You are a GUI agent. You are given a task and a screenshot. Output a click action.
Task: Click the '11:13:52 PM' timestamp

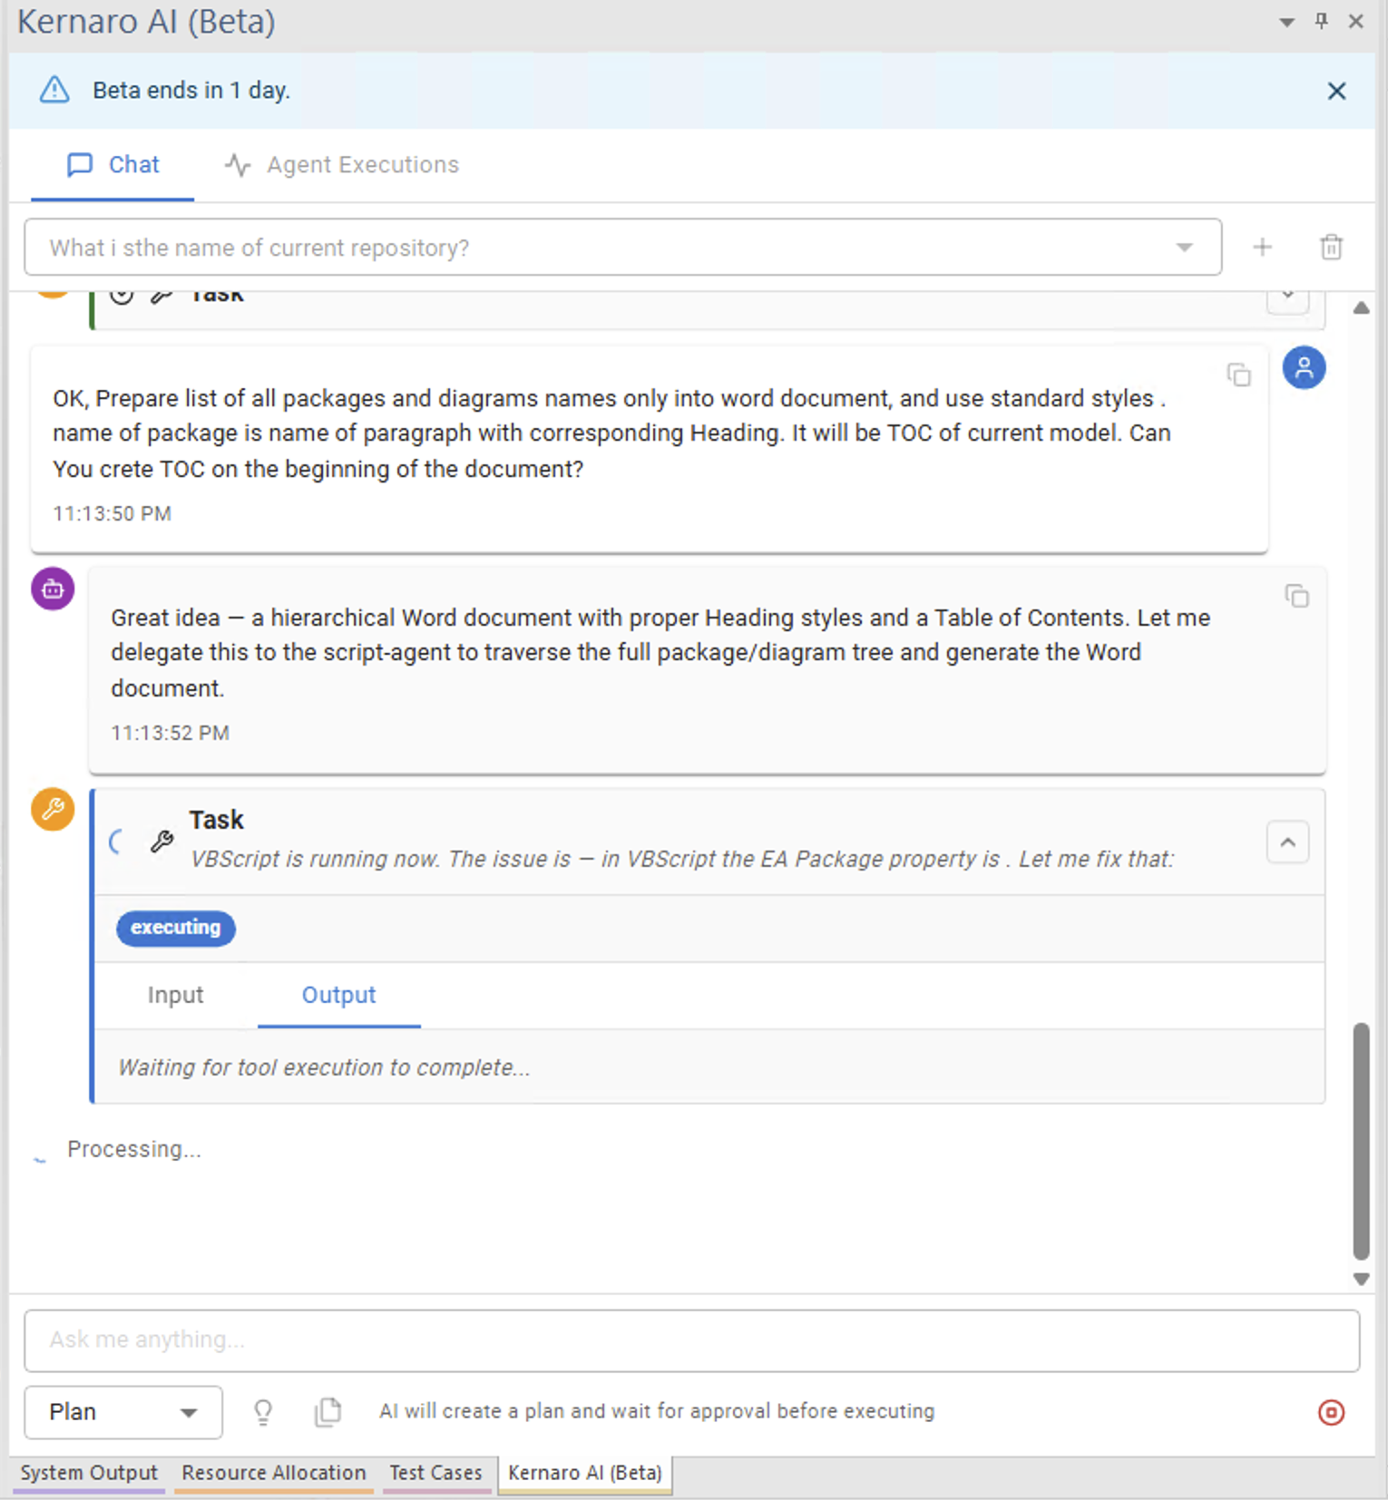[170, 733]
